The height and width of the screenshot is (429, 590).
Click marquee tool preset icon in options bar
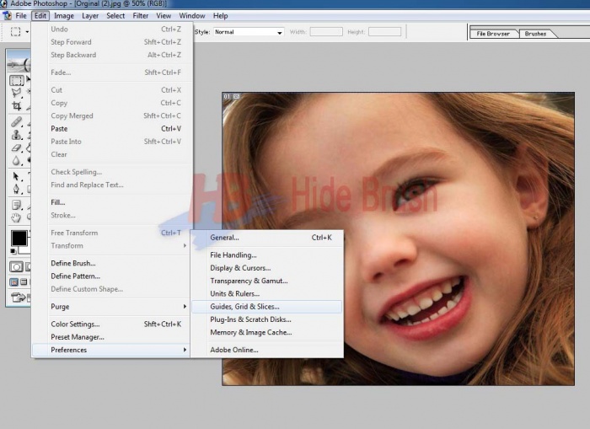coord(15,32)
